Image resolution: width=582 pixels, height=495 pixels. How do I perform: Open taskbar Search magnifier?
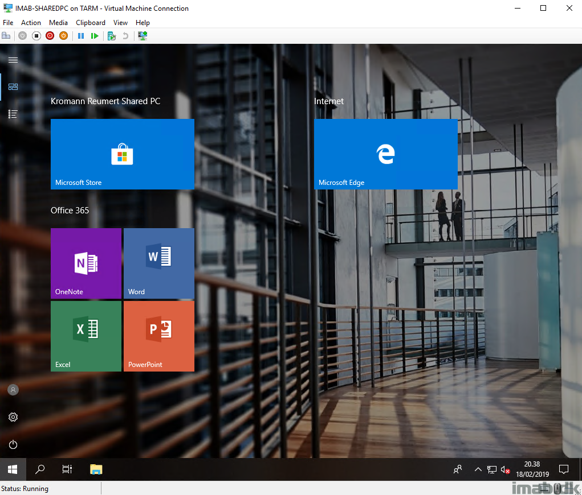(x=40, y=470)
